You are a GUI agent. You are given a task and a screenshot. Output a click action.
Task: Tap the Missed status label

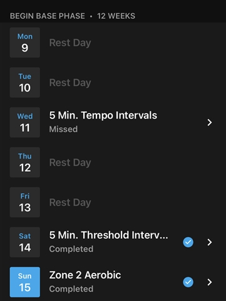tap(63, 129)
